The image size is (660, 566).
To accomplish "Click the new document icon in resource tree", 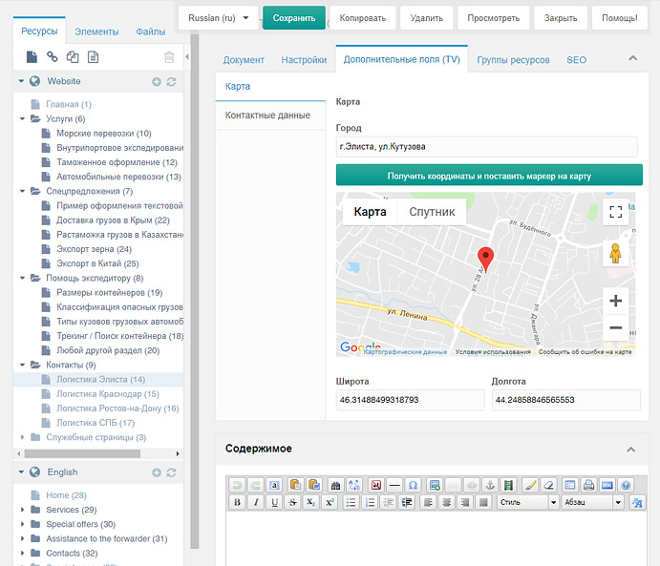I will [x=32, y=57].
